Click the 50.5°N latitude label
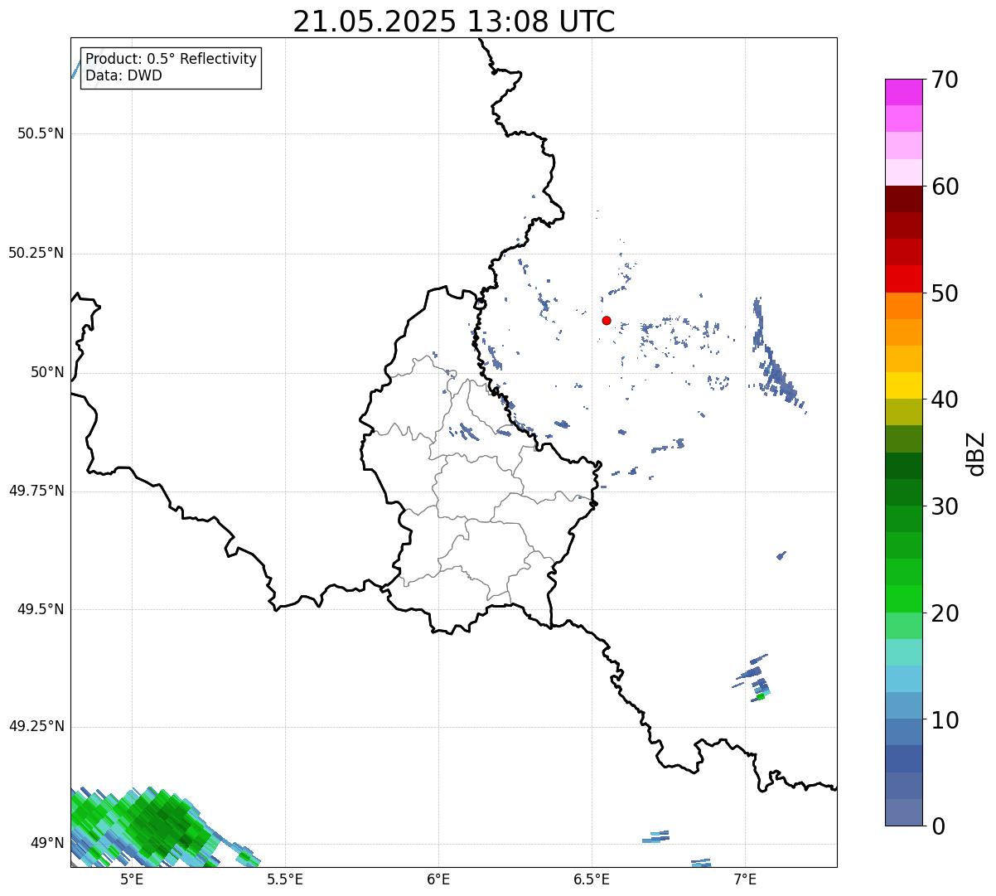The image size is (996, 896). tap(41, 133)
